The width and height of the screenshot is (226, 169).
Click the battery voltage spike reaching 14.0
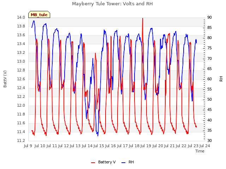[x=143, y=19]
